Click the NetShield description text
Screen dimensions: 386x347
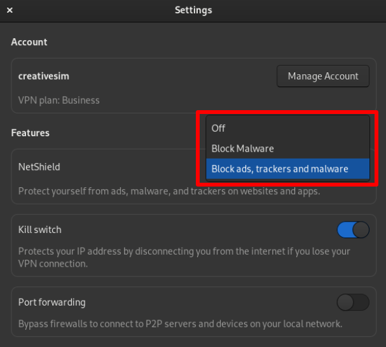click(169, 191)
